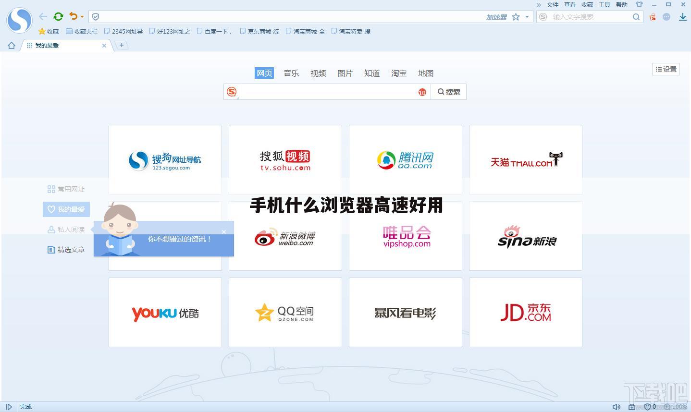Open the JD 京东 tile
Viewport: 691px width, 412px height.
(x=526, y=312)
